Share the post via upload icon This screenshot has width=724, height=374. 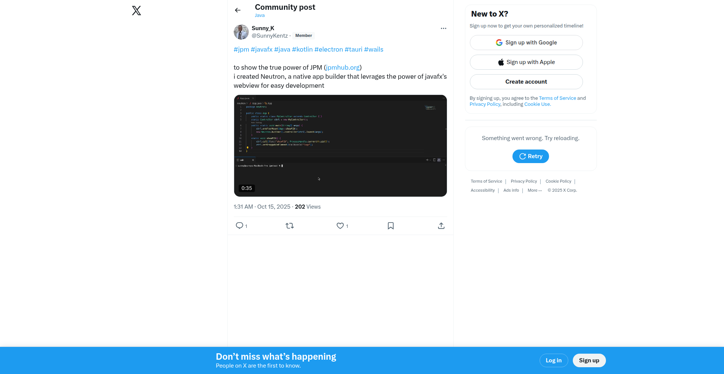[x=441, y=226]
